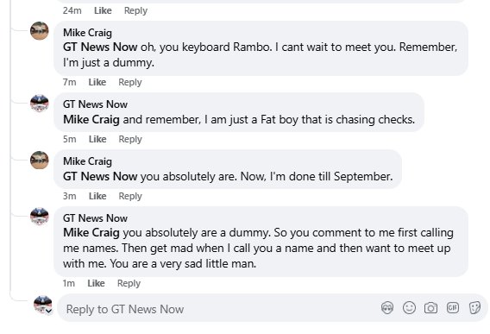Click in the 'Reply to GT News Now' field
Image resolution: width=490 pixels, height=334 pixels.
pos(219,309)
